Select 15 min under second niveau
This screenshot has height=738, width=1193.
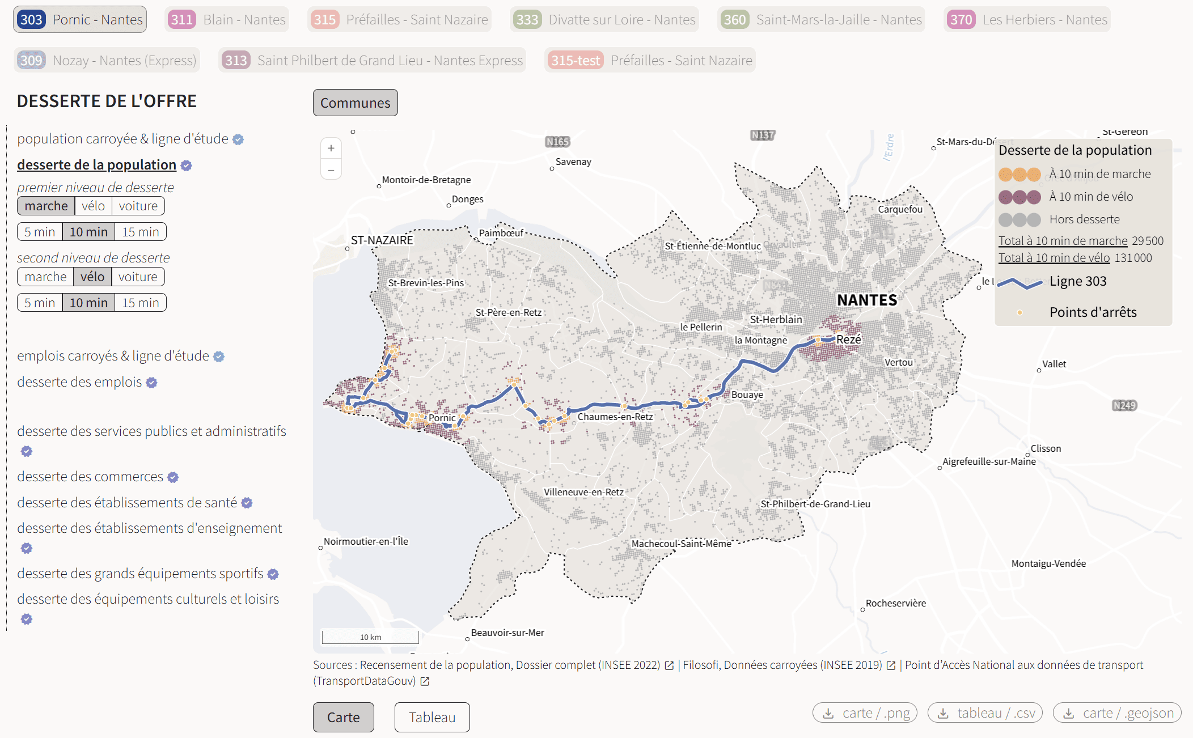click(140, 303)
